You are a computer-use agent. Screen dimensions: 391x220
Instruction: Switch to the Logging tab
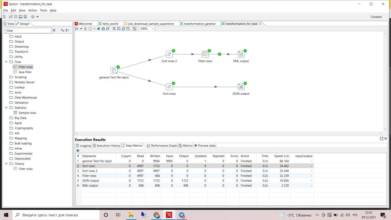83,145
